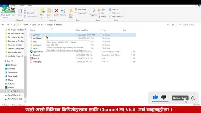Sort by the Type column header

(111, 30)
